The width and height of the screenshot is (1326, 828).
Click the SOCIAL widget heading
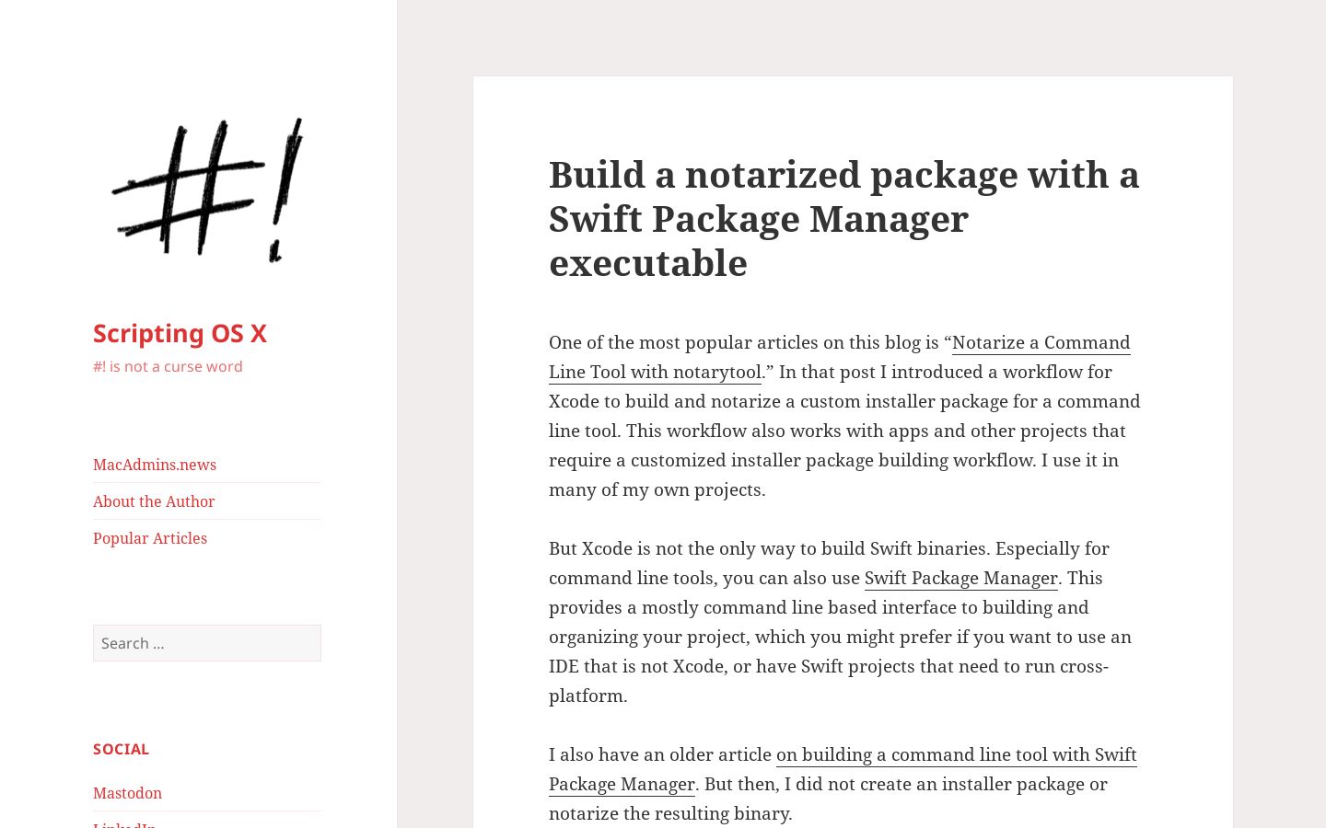tap(121, 749)
